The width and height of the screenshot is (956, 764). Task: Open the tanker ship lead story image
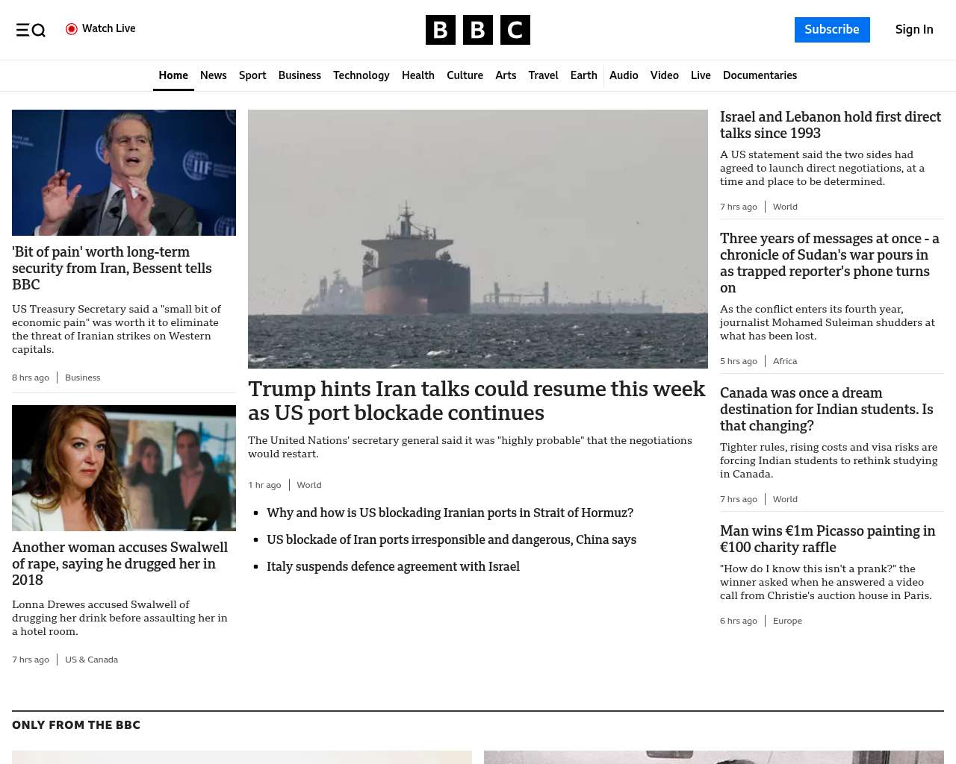click(478, 239)
